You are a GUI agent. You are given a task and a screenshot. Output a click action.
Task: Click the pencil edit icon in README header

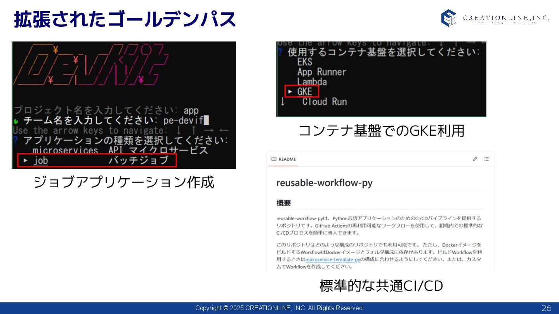click(475, 159)
